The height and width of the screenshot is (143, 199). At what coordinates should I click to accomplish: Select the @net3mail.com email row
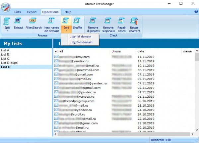point(124,70)
